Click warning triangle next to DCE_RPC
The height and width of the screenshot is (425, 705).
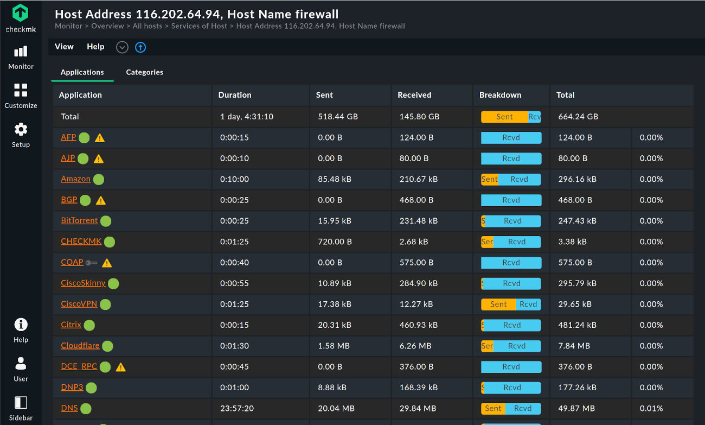120,367
